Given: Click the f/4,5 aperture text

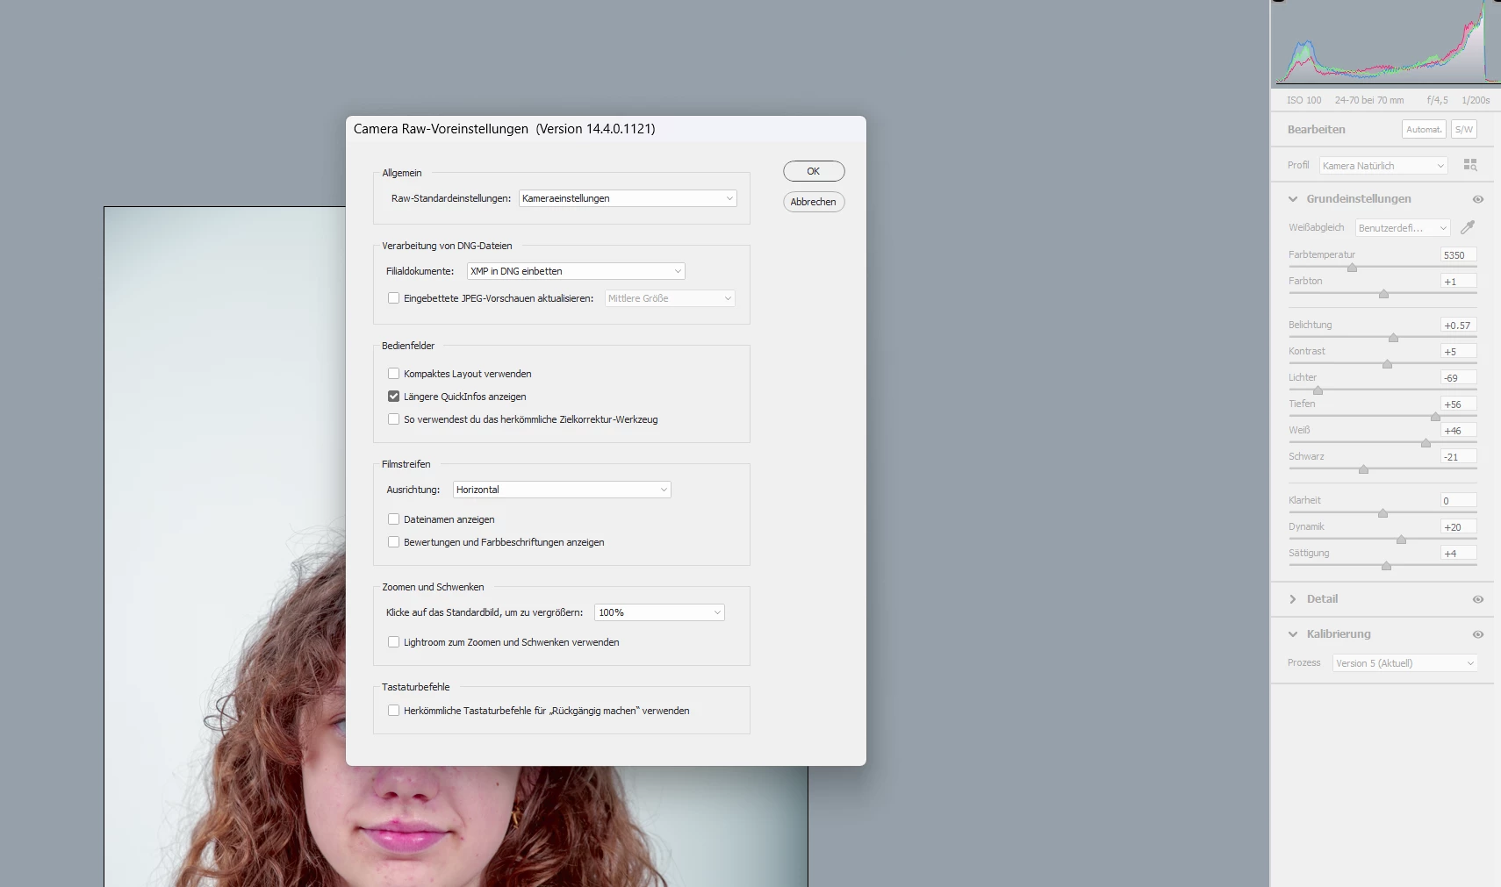Looking at the screenshot, I should 1437,100.
